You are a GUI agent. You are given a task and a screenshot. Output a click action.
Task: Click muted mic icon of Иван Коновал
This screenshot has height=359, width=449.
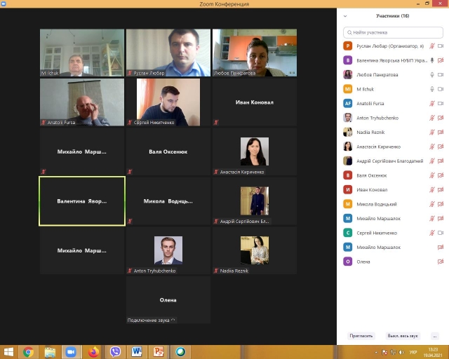click(432, 189)
